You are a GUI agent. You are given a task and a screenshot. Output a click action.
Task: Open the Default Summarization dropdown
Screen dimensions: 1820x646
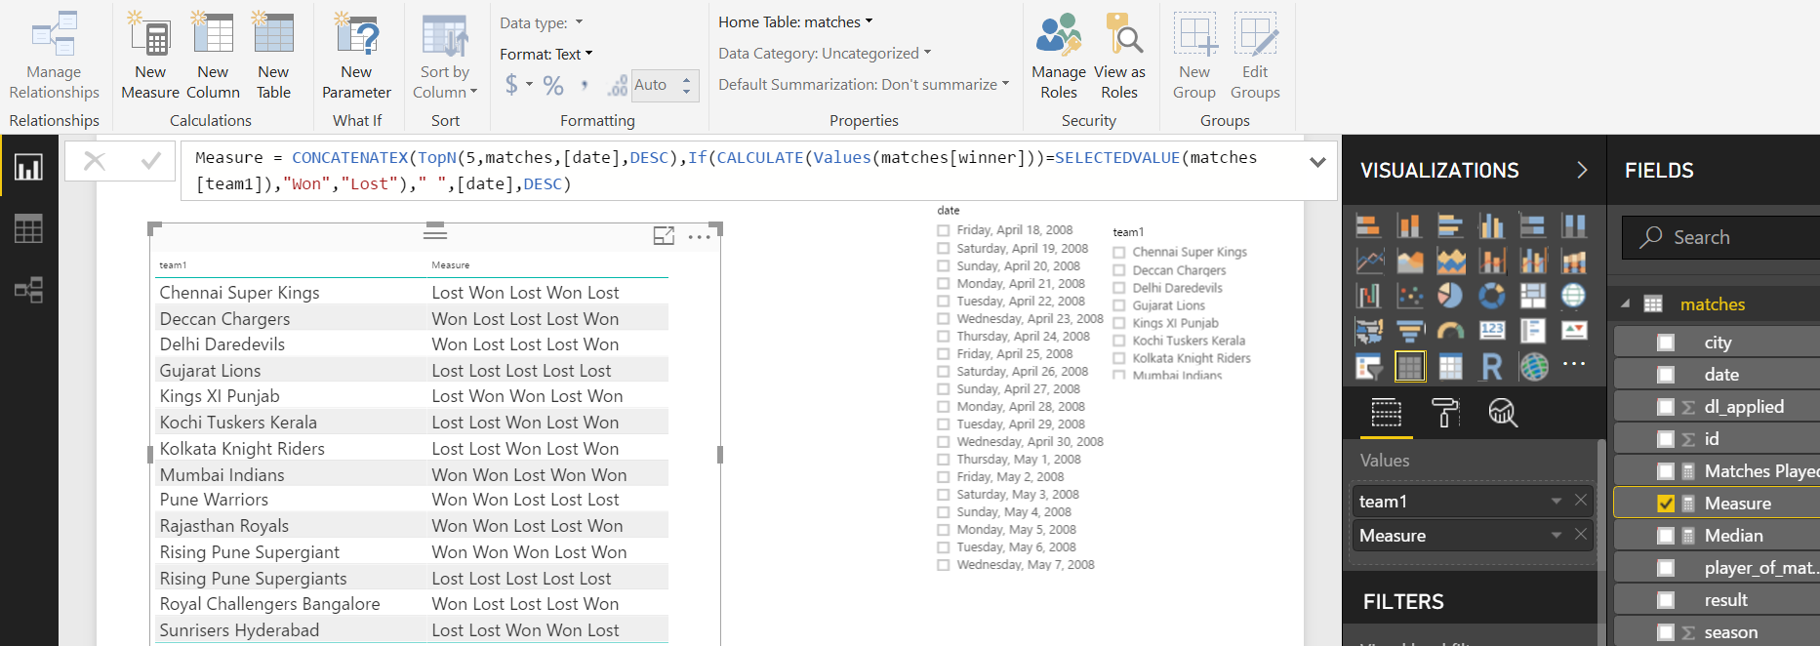tap(864, 84)
